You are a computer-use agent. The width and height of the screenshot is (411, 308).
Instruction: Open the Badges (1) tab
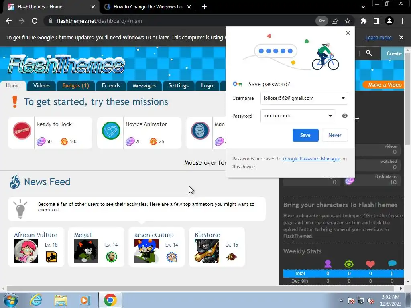pyautogui.click(x=75, y=86)
